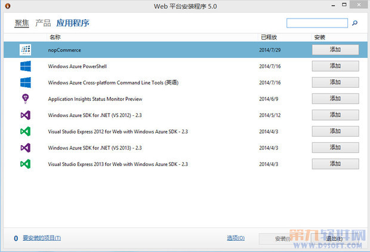Select Visual Studio Express 2013 for Web text

[118, 164]
